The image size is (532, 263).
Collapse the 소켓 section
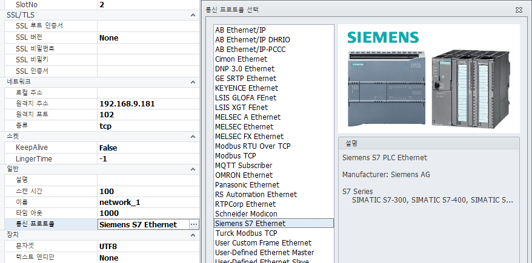tap(193, 137)
